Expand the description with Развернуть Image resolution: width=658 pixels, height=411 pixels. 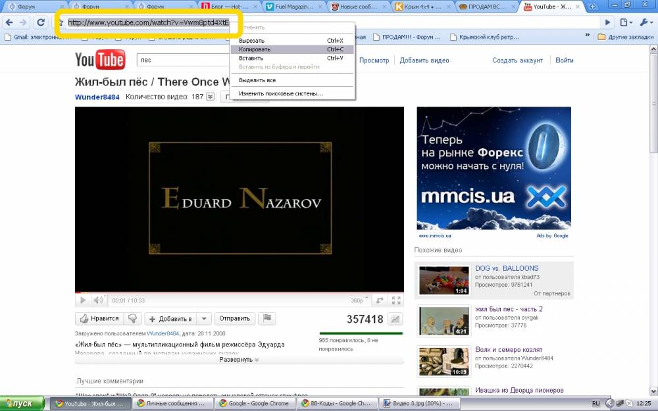point(240,360)
